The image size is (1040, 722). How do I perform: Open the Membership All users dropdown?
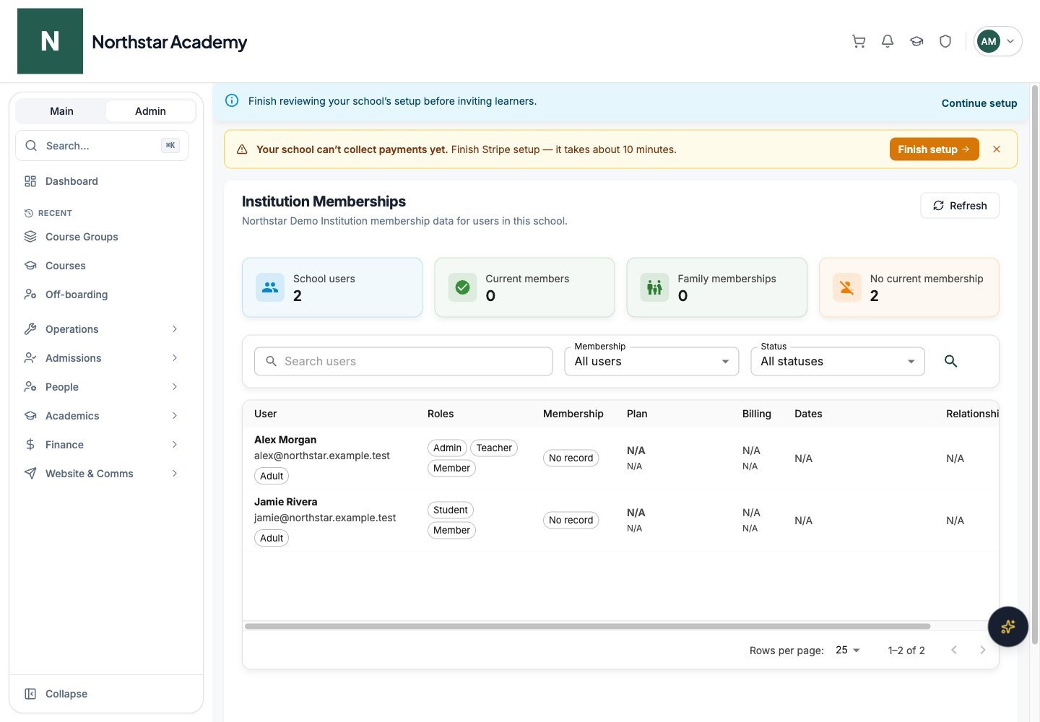651,361
